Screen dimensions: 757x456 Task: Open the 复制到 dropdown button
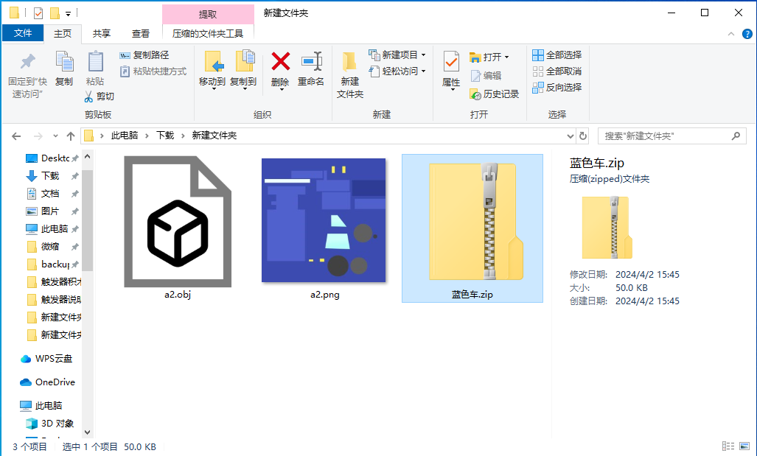click(x=244, y=71)
